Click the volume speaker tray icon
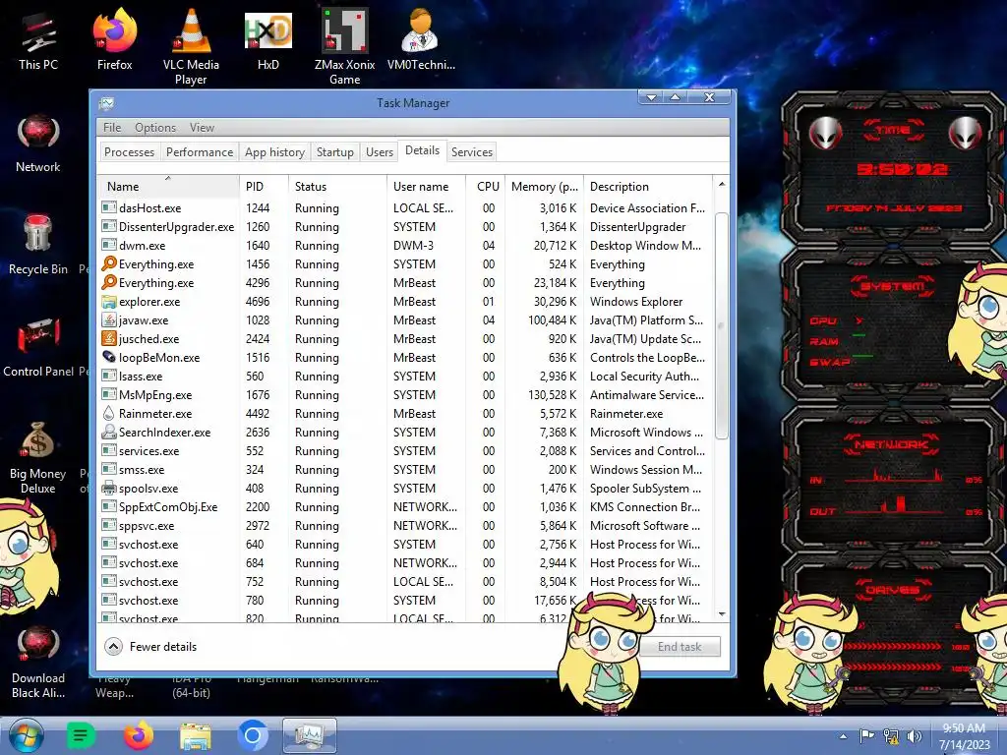Screen dimensions: 1007x755 point(914,736)
